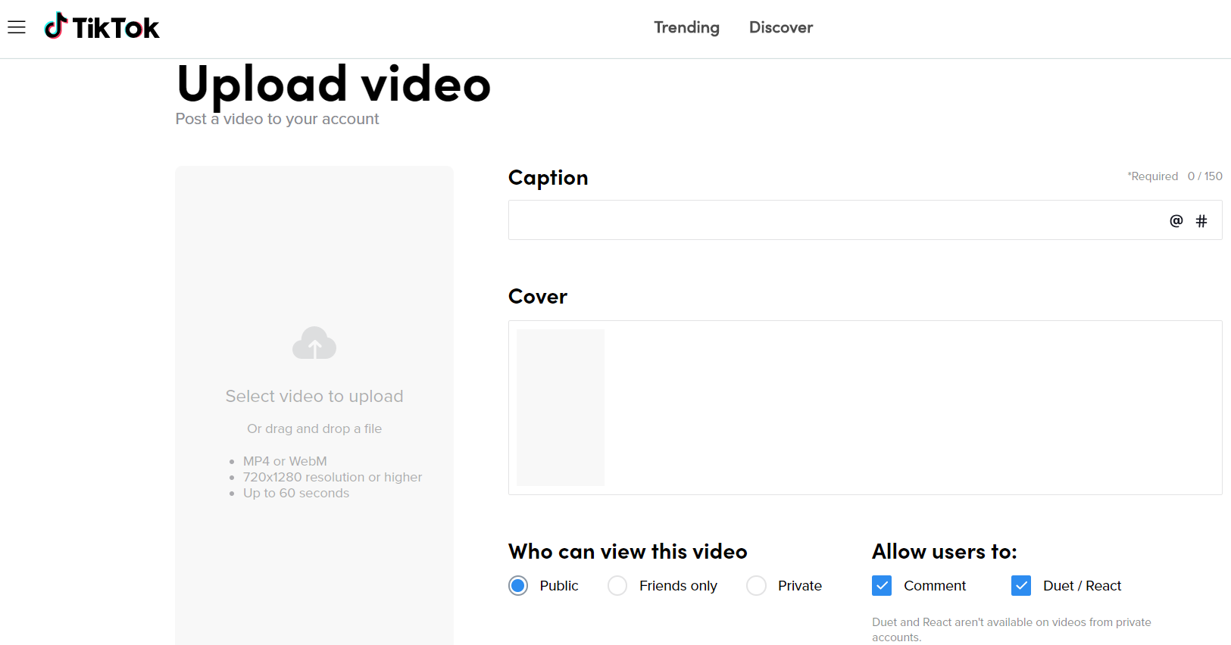Select Friends only visibility
The height and width of the screenshot is (645, 1231).
click(x=617, y=586)
